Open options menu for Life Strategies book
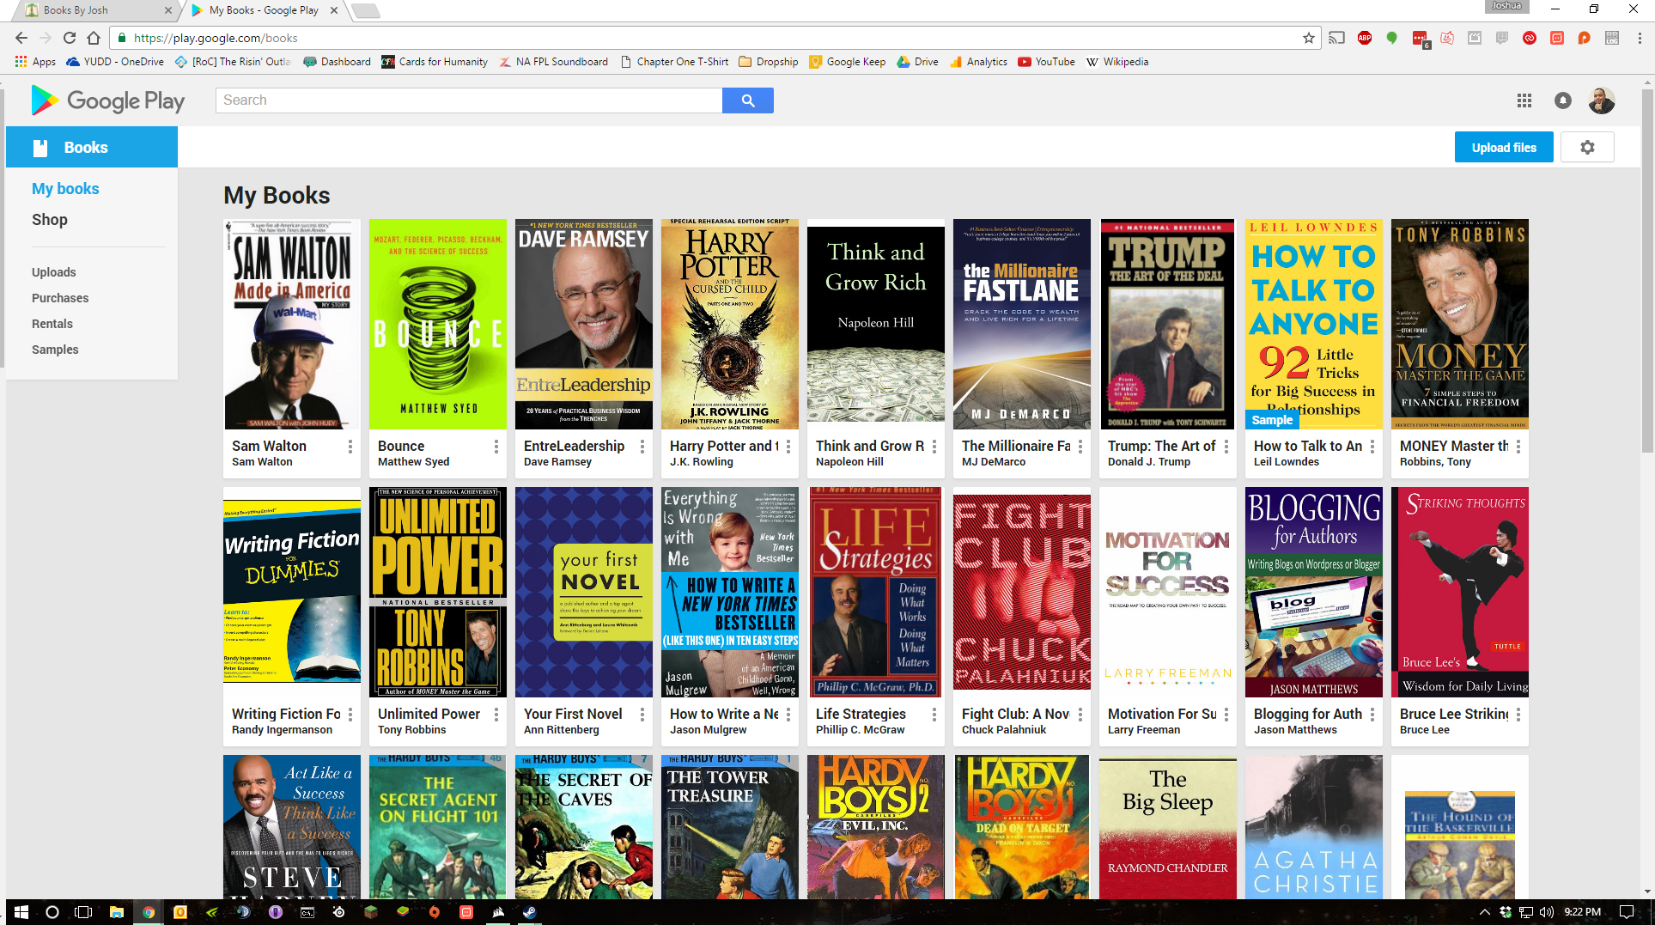The height and width of the screenshot is (925, 1655). [934, 715]
